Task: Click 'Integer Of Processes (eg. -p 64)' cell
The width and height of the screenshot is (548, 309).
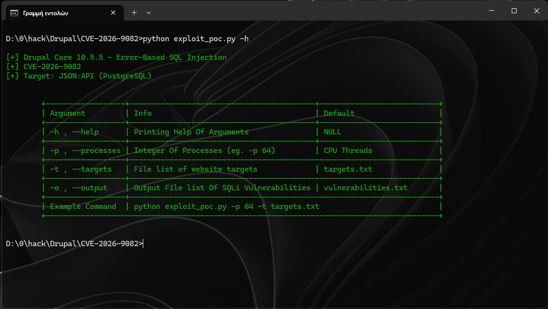Action: point(205,151)
